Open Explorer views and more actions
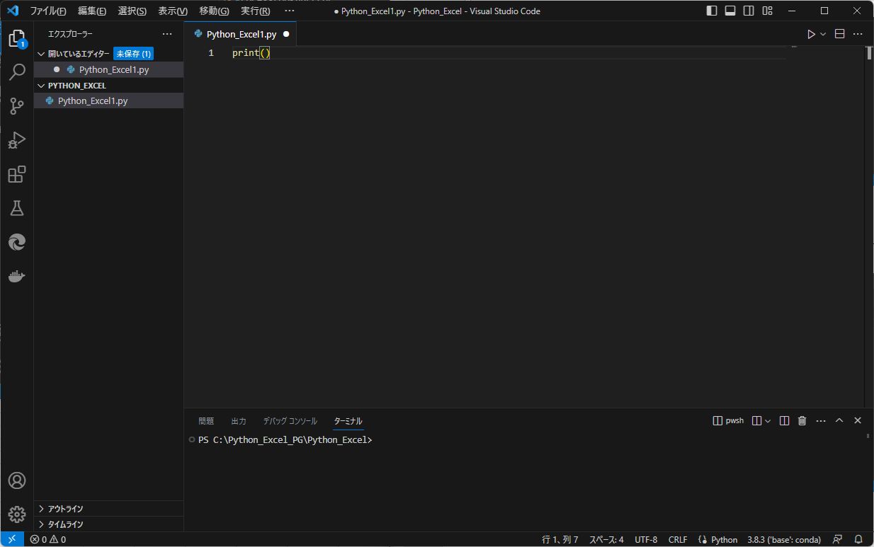 coord(167,34)
